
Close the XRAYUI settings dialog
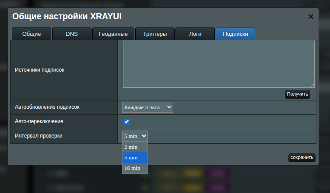click(x=311, y=17)
